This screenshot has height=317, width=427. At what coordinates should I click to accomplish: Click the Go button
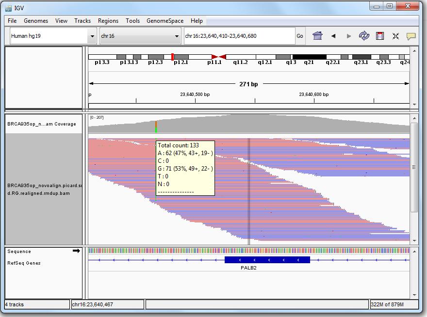pos(300,36)
